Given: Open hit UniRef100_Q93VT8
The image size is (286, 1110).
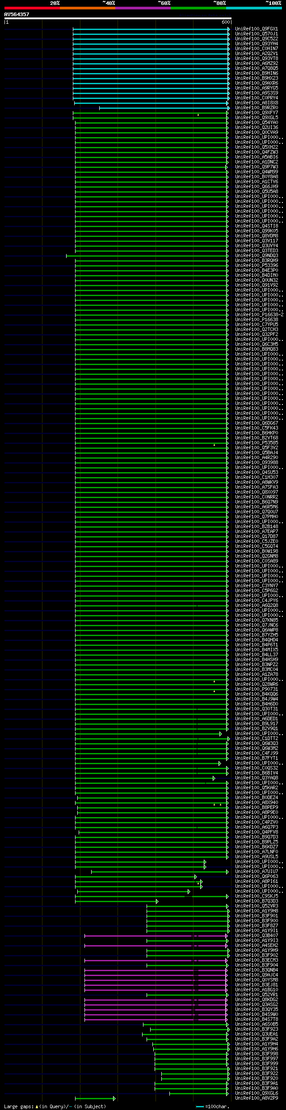Looking at the screenshot, I should 257,59.
